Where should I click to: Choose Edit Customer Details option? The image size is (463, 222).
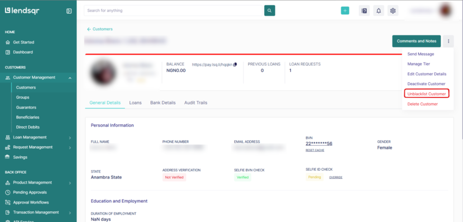pyautogui.click(x=427, y=74)
